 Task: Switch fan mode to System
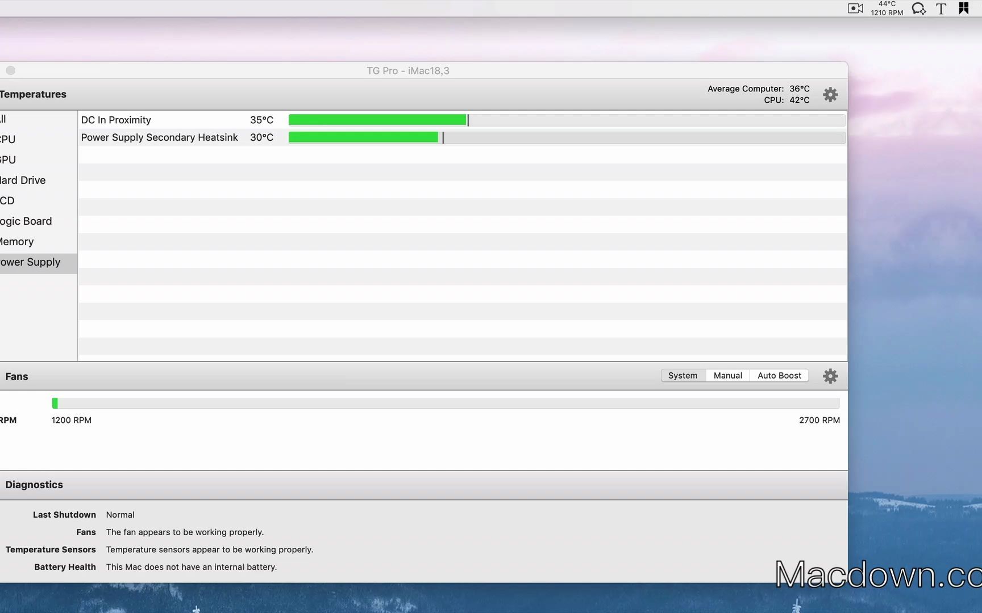(683, 376)
